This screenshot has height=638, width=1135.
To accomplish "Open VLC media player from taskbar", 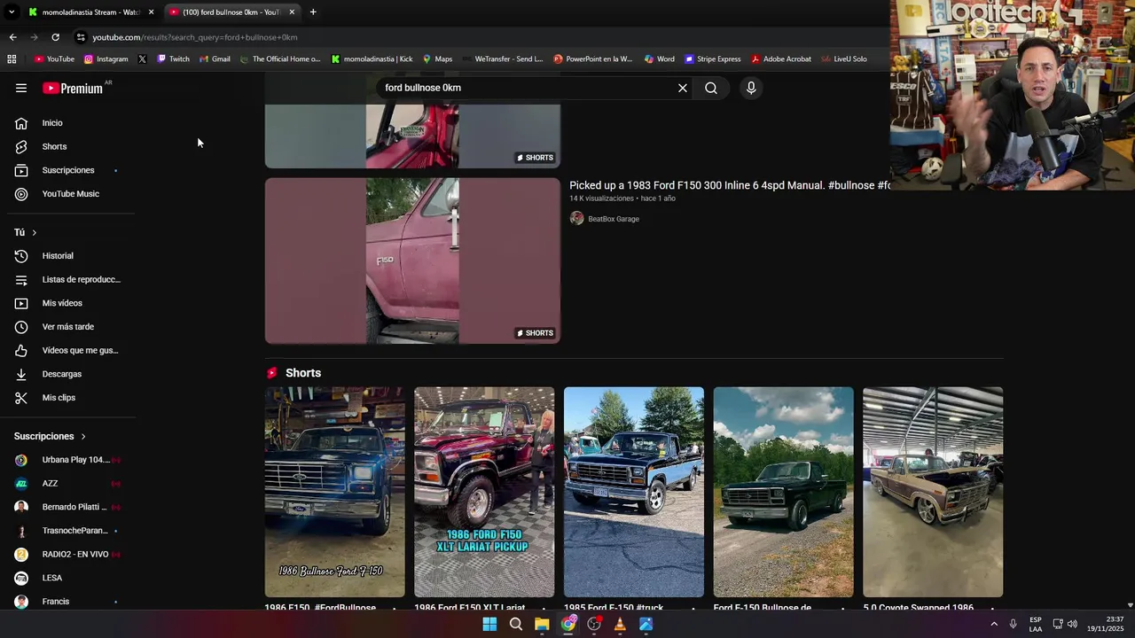I will coord(620,624).
